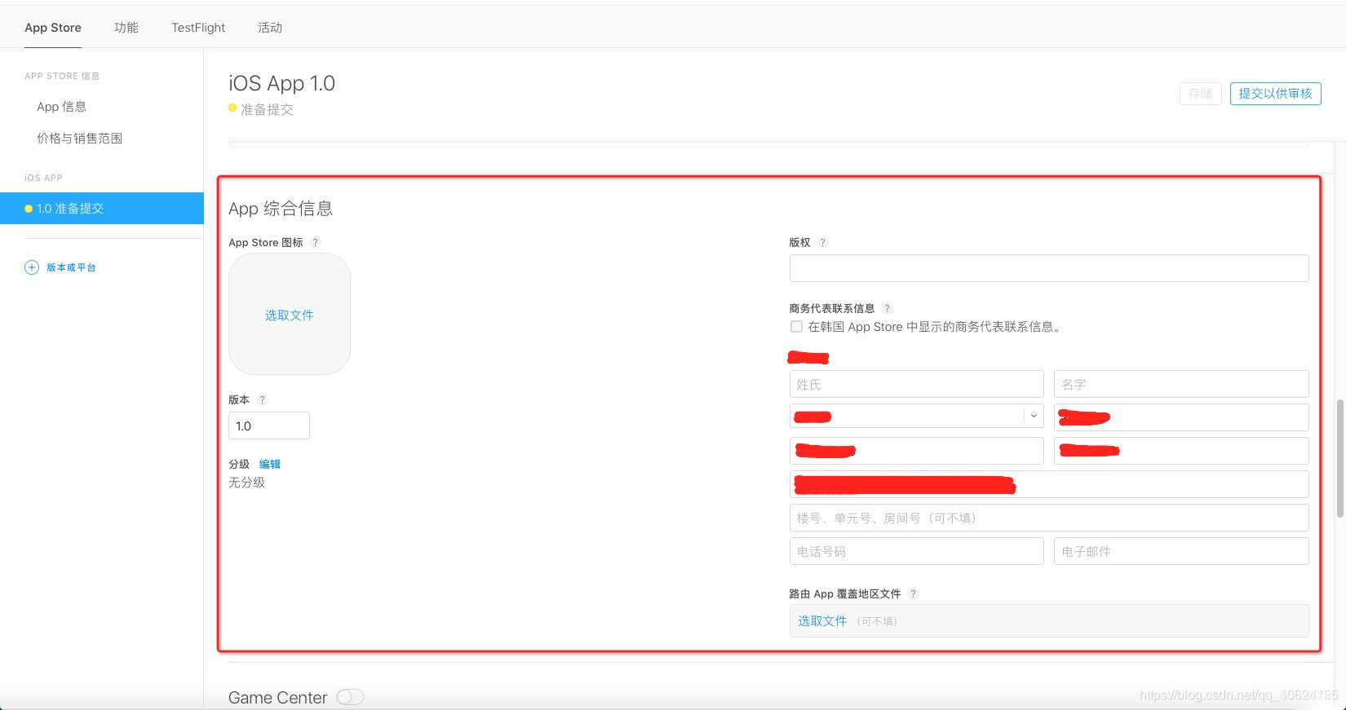Select App 信息 in sidebar
The width and height of the screenshot is (1346, 710).
click(x=62, y=107)
